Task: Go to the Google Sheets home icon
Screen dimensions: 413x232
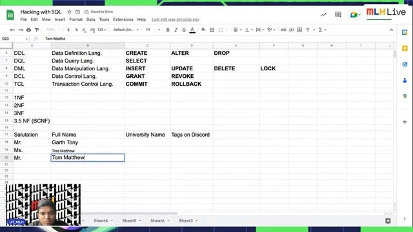Action: point(10,15)
